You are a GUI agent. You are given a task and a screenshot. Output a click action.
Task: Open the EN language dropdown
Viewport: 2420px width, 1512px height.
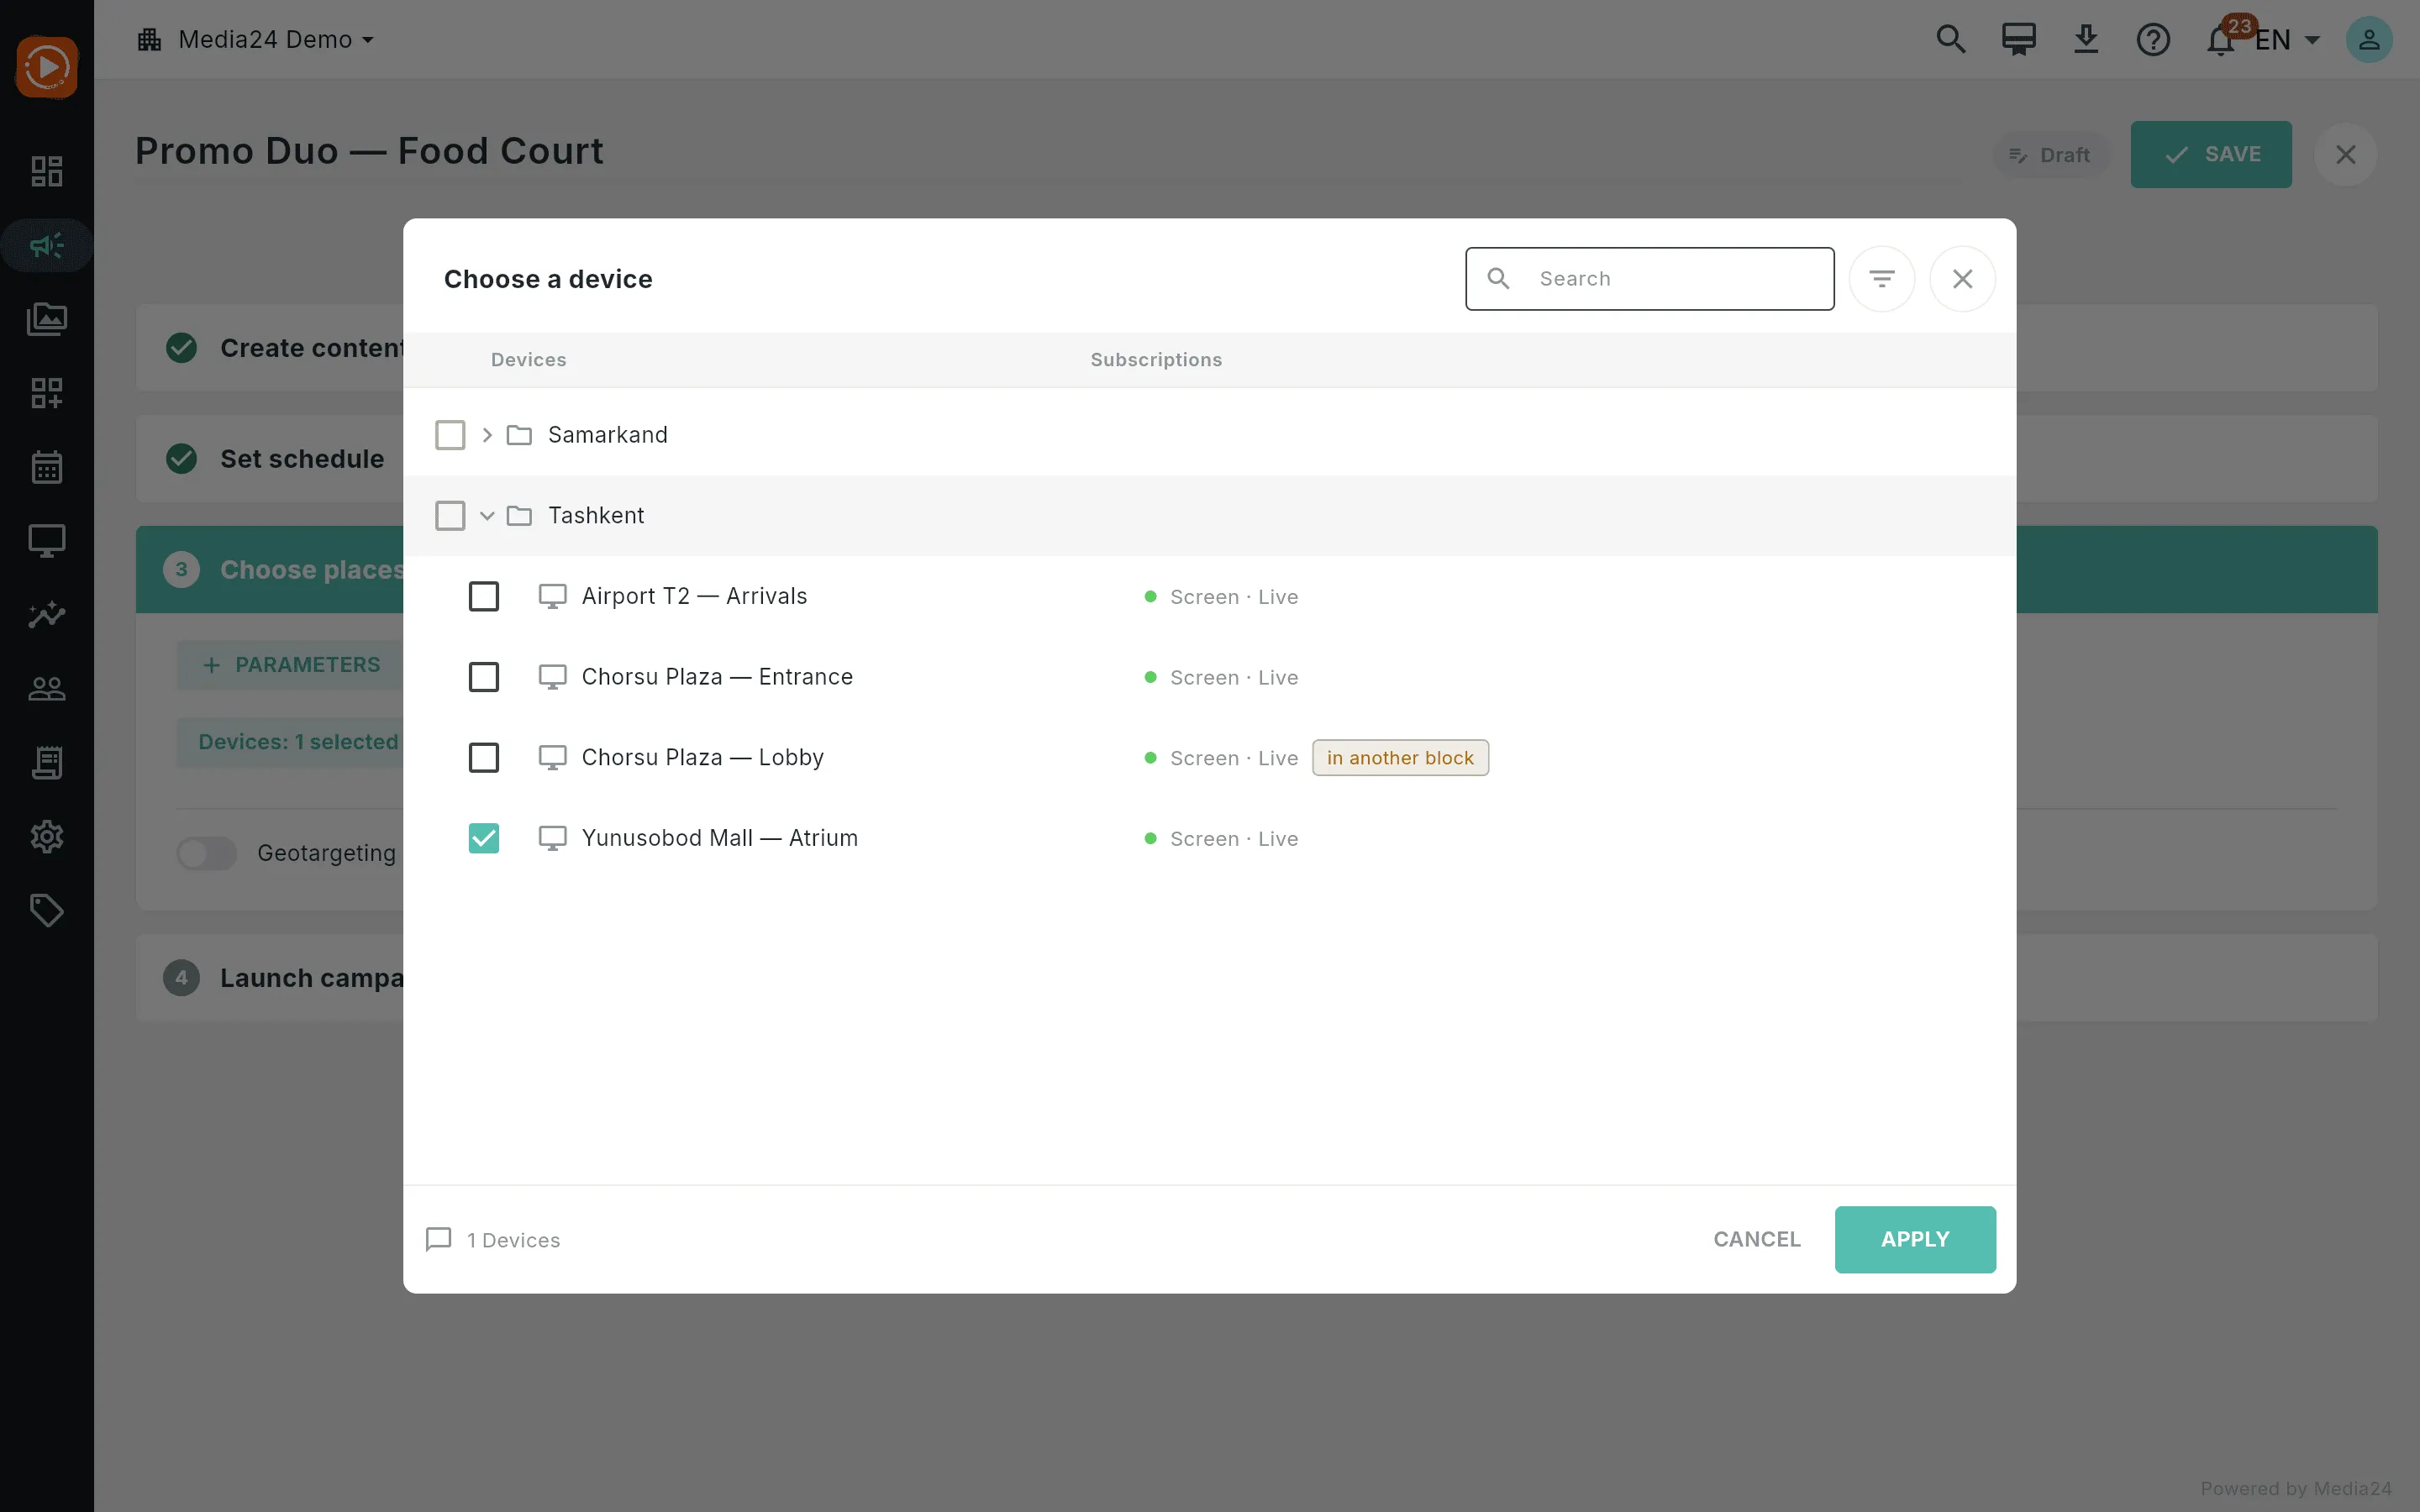click(2287, 40)
